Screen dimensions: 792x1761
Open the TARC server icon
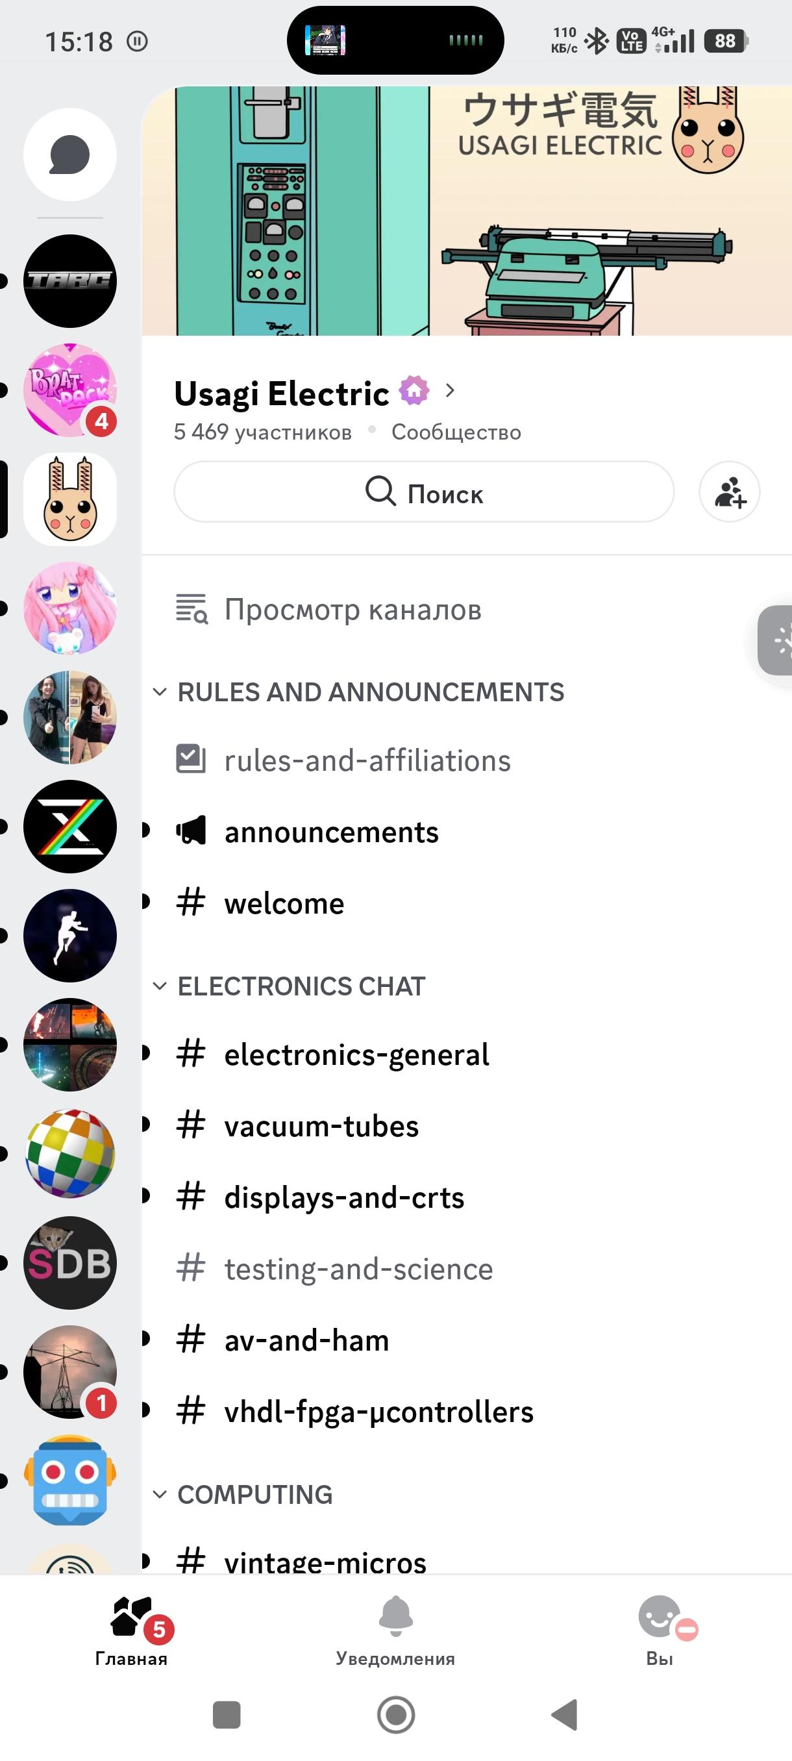(x=69, y=281)
